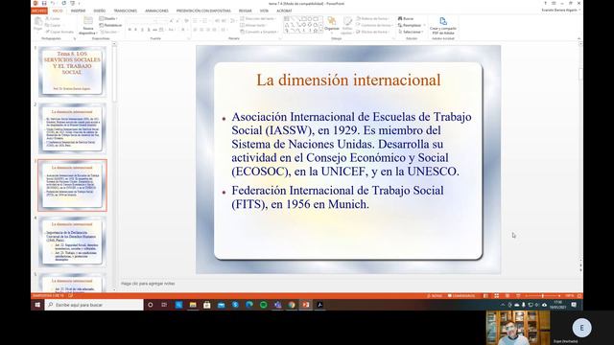Screen dimensions: 614x345
Task: Click the Save icon in quick access toolbar
Action: (x=44, y=3)
